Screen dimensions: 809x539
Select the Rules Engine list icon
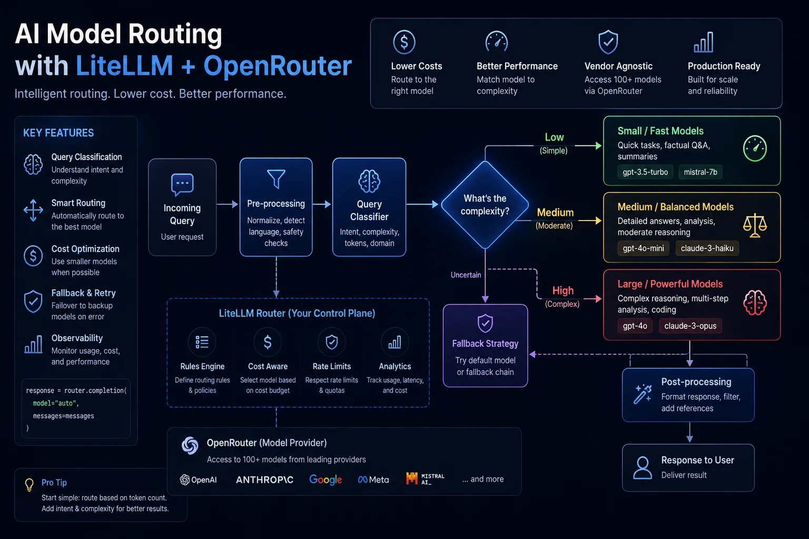[x=202, y=342]
